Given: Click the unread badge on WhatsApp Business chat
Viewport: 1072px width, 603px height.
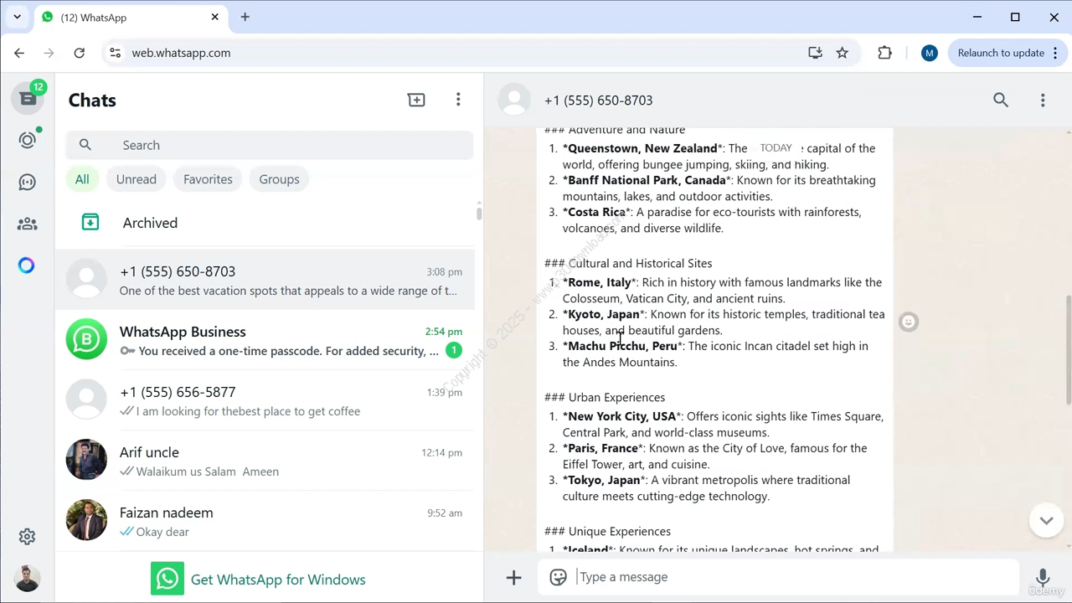Looking at the screenshot, I should pos(453,350).
